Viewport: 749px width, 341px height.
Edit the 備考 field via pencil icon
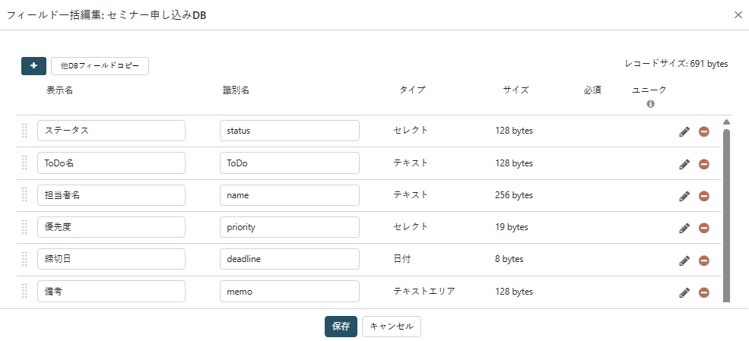(684, 292)
